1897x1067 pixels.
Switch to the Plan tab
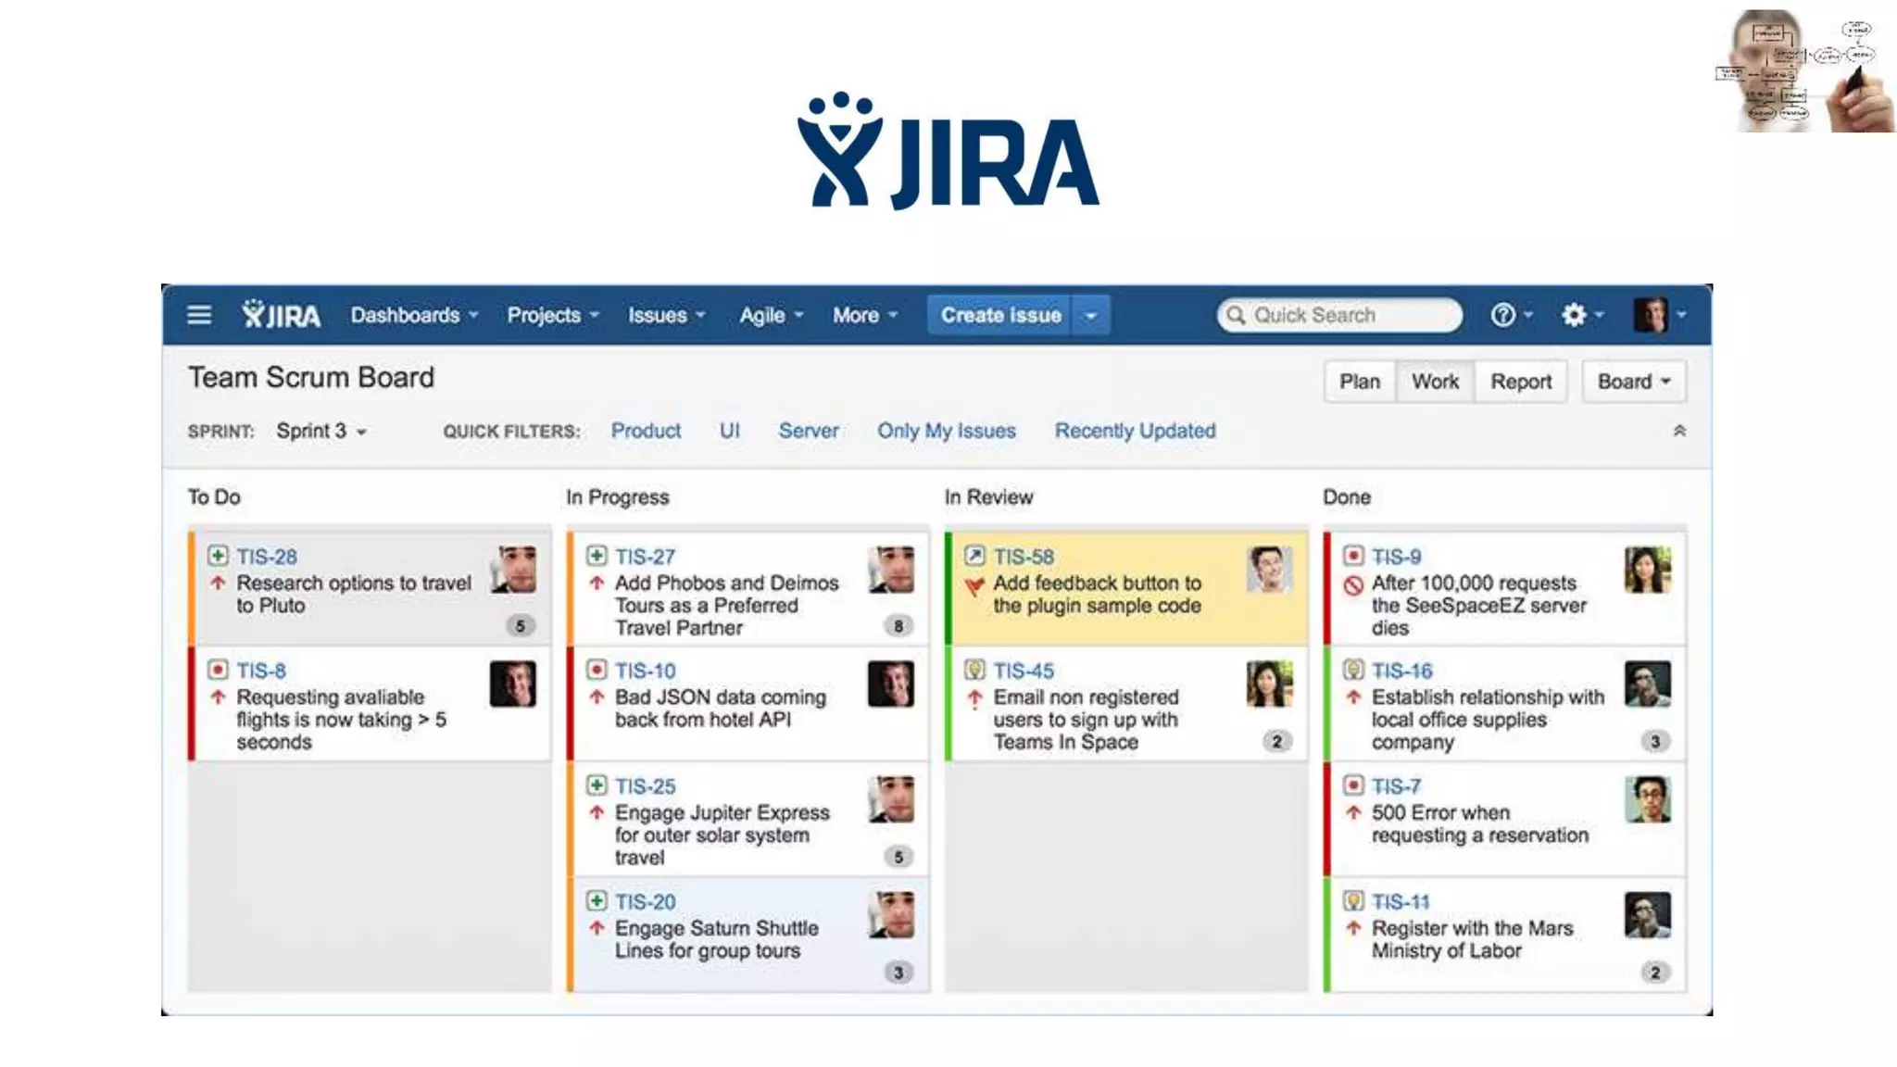pyautogui.click(x=1359, y=382)
